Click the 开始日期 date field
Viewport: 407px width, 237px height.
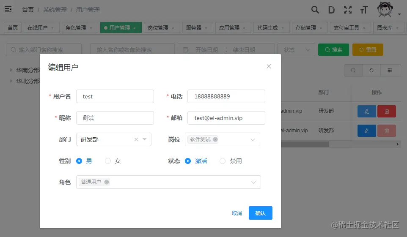pyautogui.click(x=206, y=50)
